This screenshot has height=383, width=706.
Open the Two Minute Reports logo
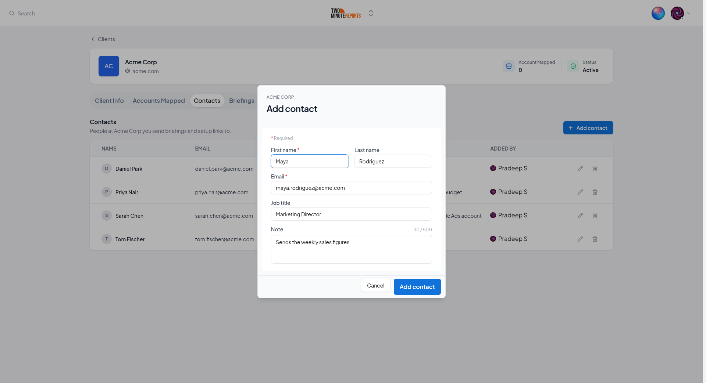tap(346, 13)
